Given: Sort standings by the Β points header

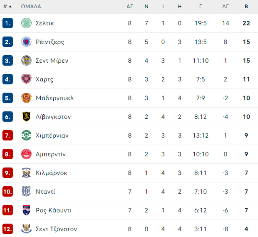Looking at the screenshot, I should [x=246, y=7].
